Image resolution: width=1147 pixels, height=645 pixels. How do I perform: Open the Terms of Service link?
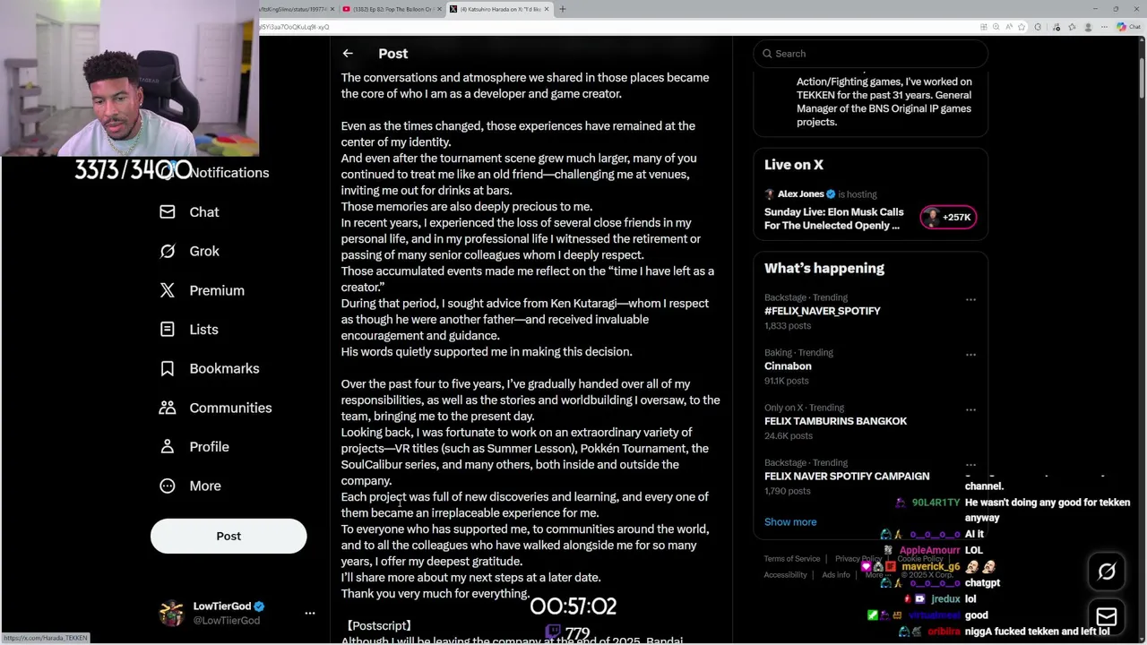(791, 559)
